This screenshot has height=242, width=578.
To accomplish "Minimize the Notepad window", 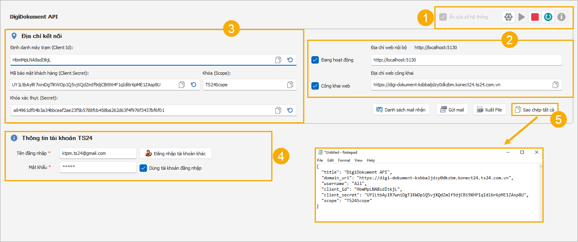I will [508, 152].
